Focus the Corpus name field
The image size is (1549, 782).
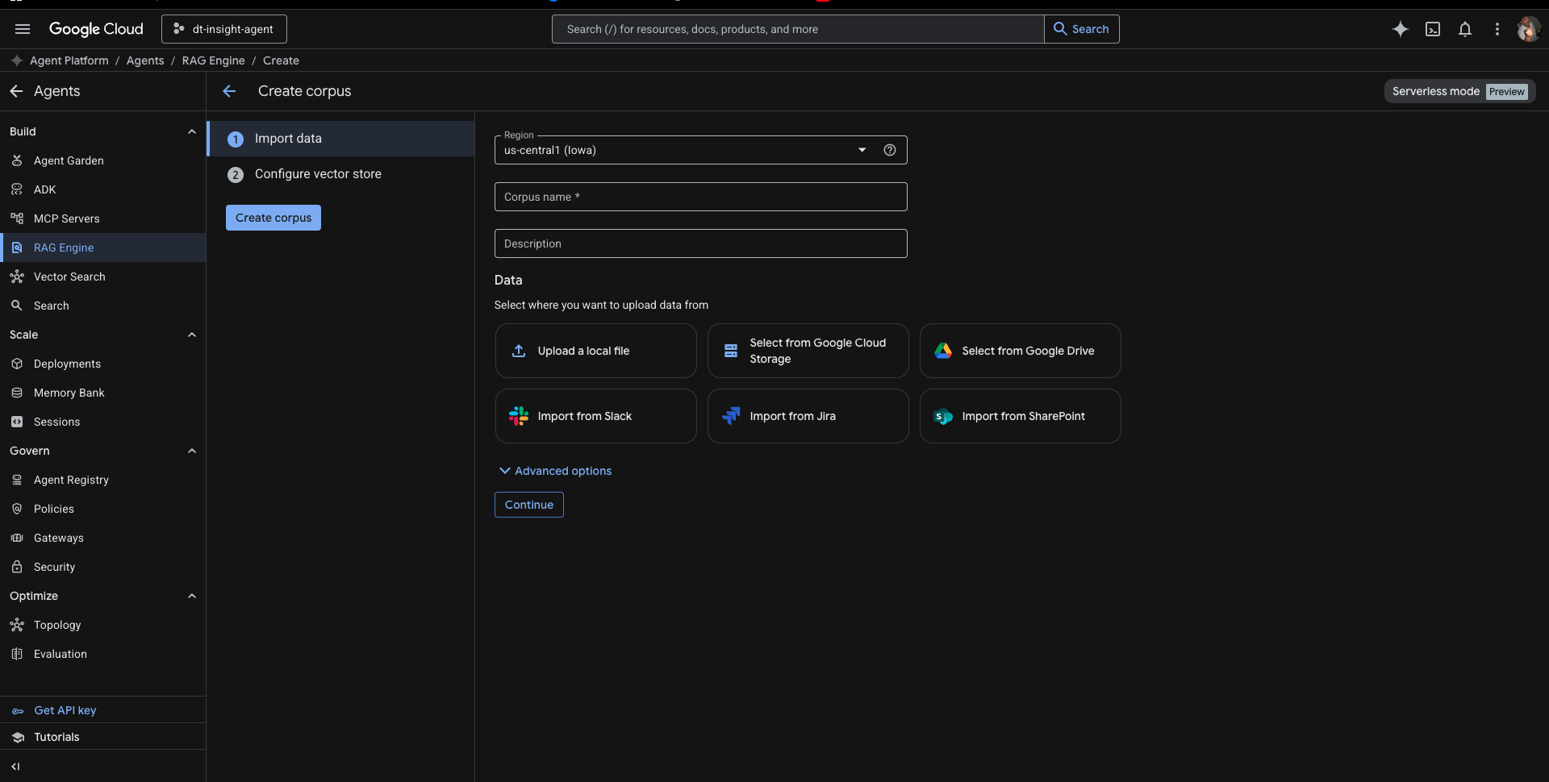[700, 197]
